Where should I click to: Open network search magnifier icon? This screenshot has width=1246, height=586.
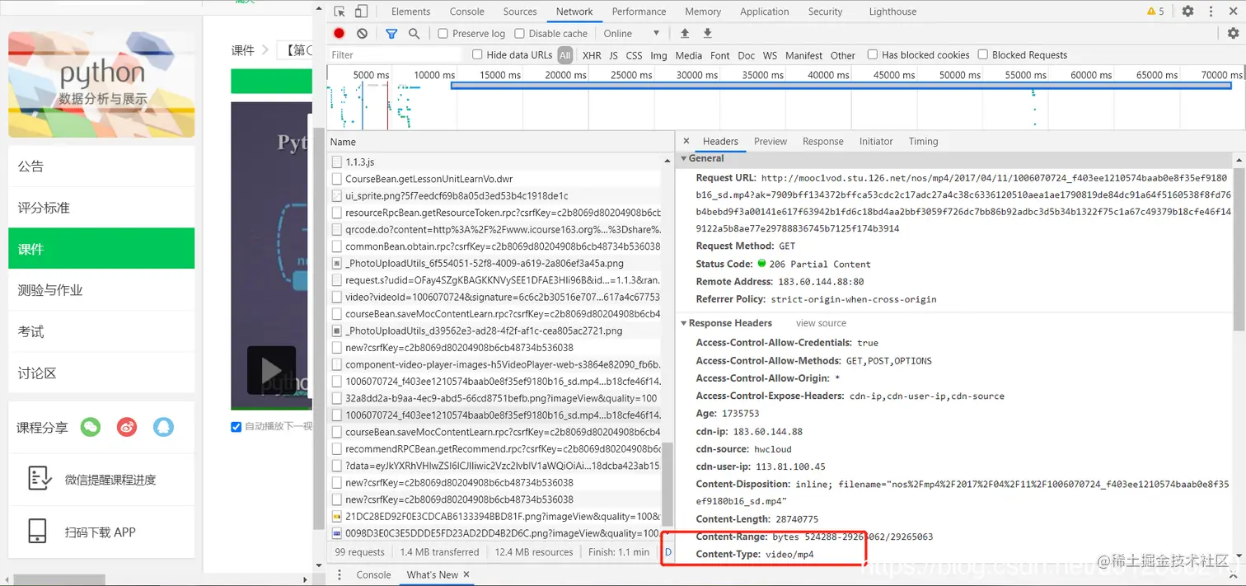pyautogui.click(x=414, y=33)
